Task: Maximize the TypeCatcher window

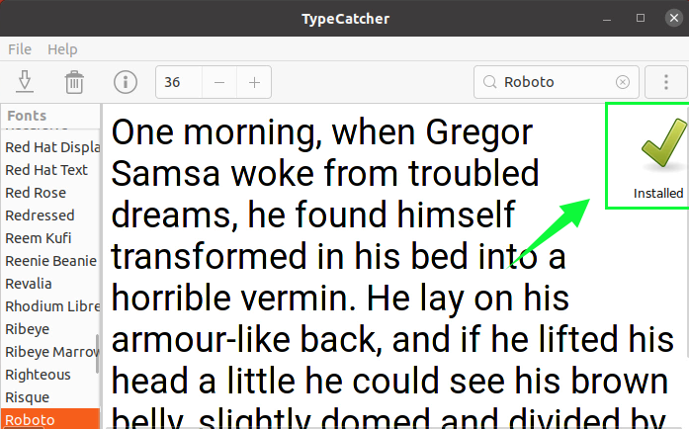Action: (641, 18)
